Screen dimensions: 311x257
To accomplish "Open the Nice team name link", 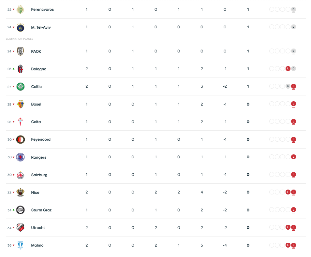I will point(35,193).
